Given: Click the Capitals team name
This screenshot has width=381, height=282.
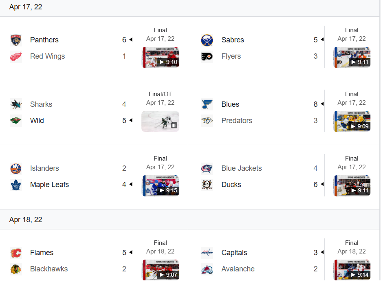Looking at the screenshot, I should [234, 253].
